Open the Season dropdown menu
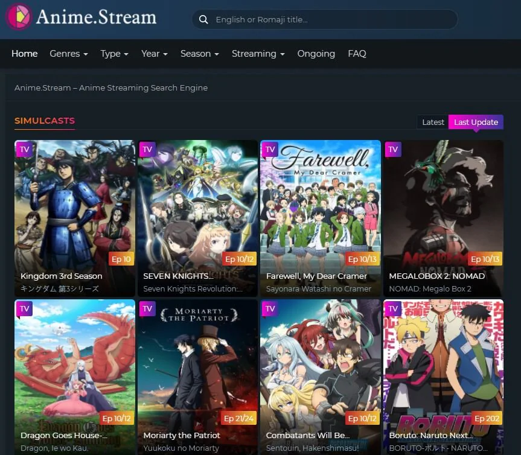 tap(200, 54)
